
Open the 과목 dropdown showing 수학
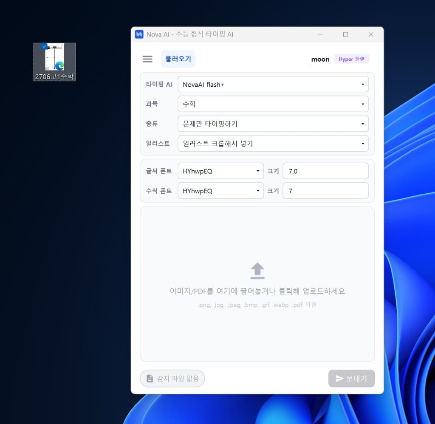coord(273,104)
